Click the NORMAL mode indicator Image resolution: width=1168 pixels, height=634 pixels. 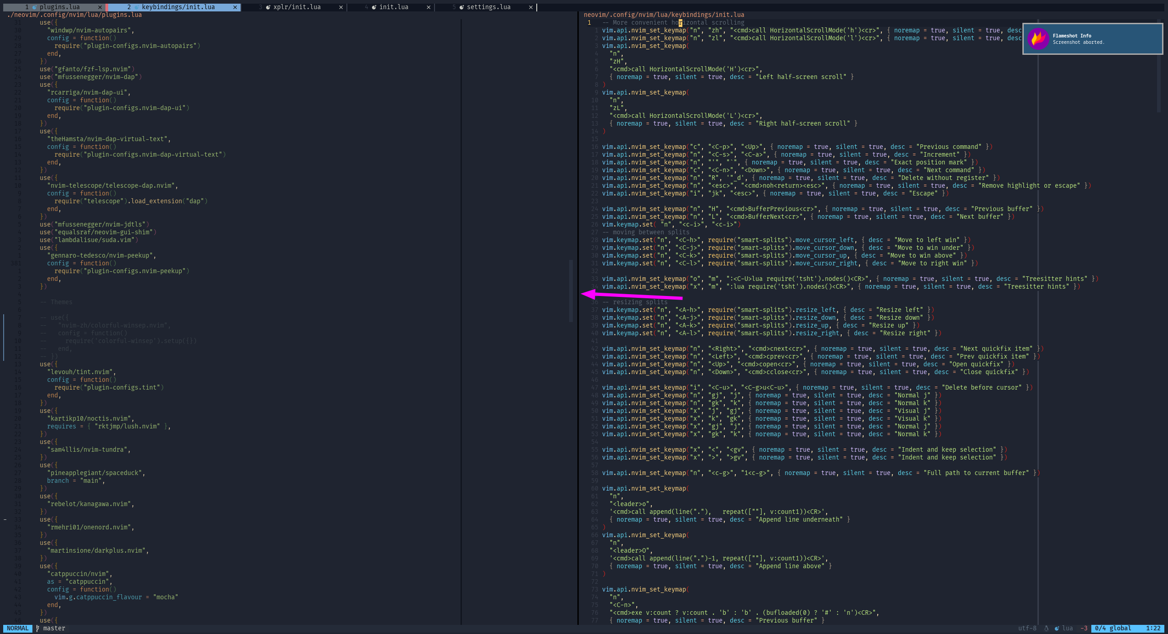coord(17,629)
